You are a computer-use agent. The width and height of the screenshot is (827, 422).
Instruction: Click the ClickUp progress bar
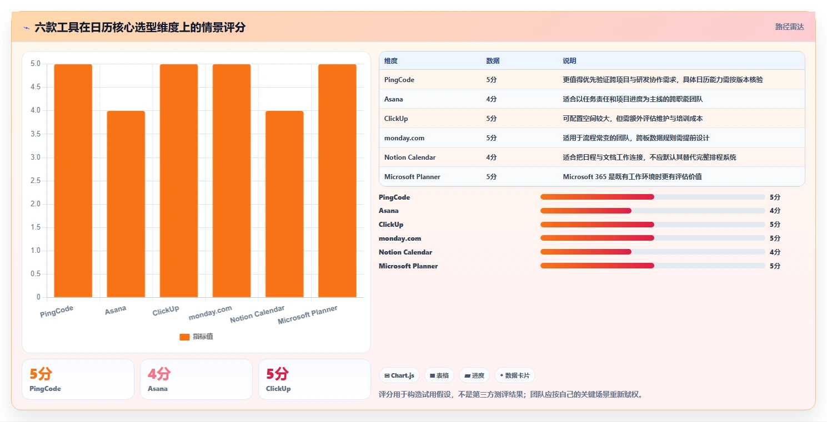[653, 225]
